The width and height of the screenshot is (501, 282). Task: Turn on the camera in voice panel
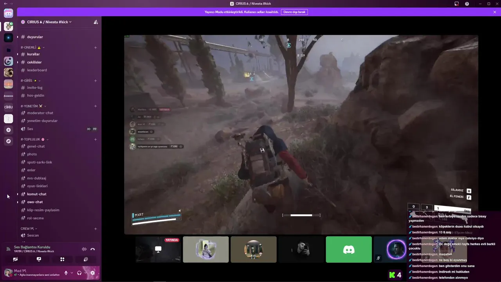[x=15, y=259]
